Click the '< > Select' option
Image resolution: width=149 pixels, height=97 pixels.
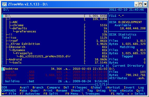(136, 94)
